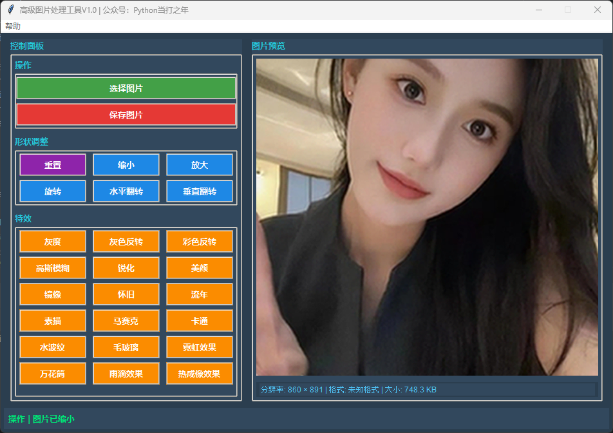
Task: Apply the 素描 sketch effect
Action: 53,321
